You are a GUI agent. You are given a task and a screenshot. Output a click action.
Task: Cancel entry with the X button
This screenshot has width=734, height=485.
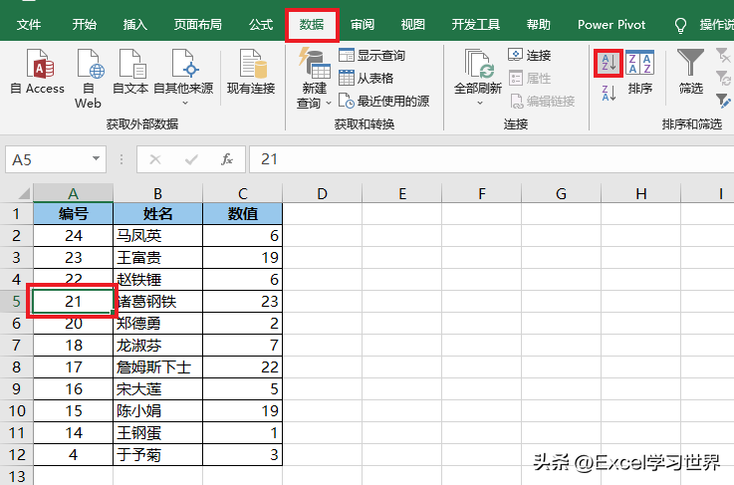tap(155, 159)
